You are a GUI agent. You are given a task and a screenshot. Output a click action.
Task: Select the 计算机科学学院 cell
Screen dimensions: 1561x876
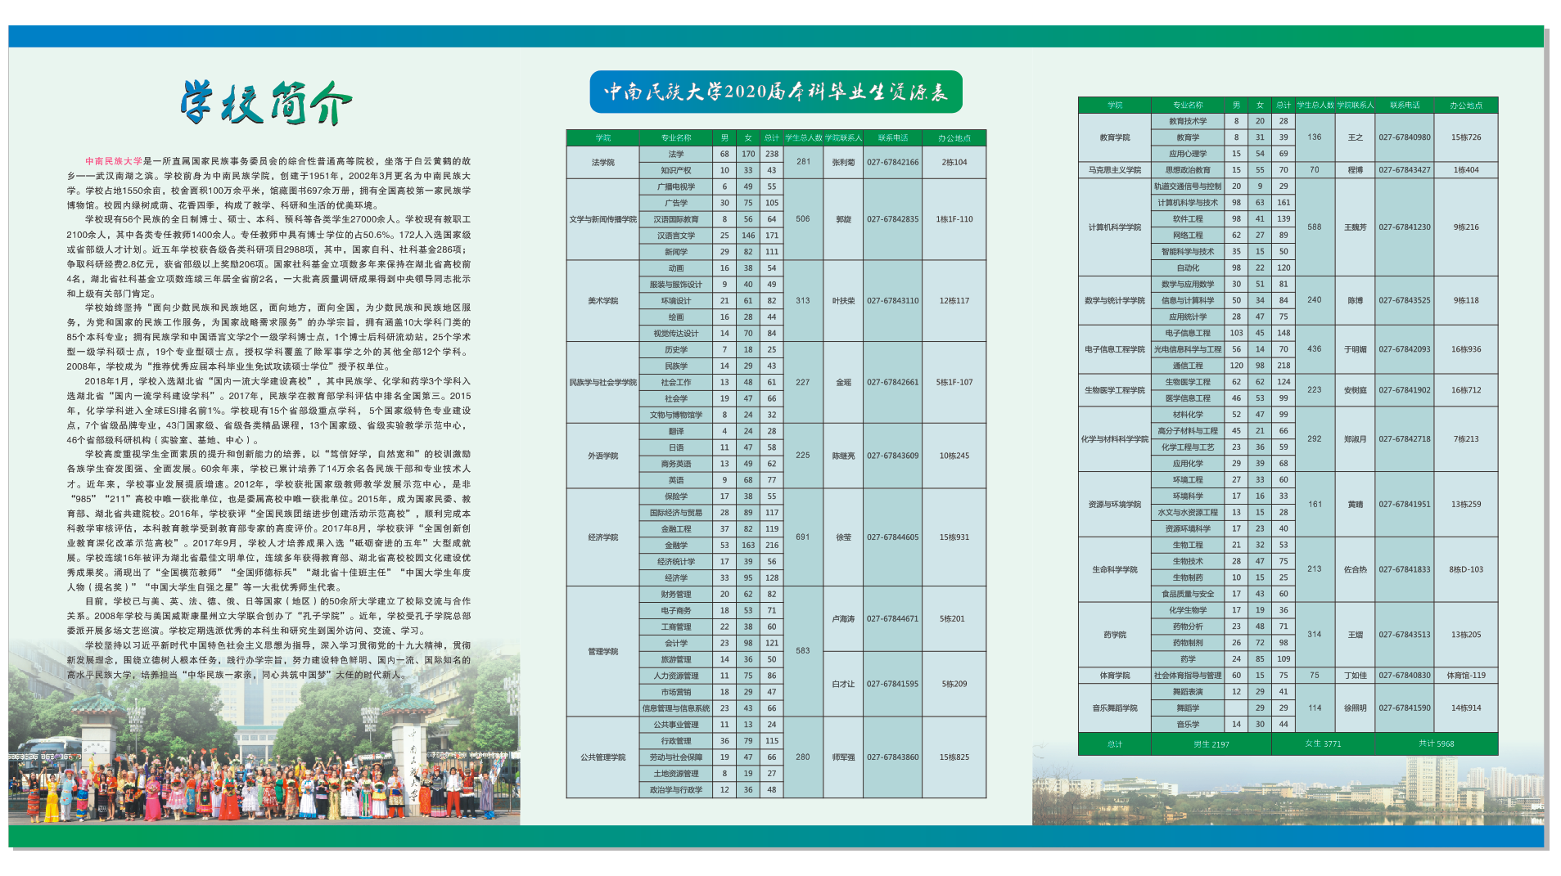point(1114,227)
